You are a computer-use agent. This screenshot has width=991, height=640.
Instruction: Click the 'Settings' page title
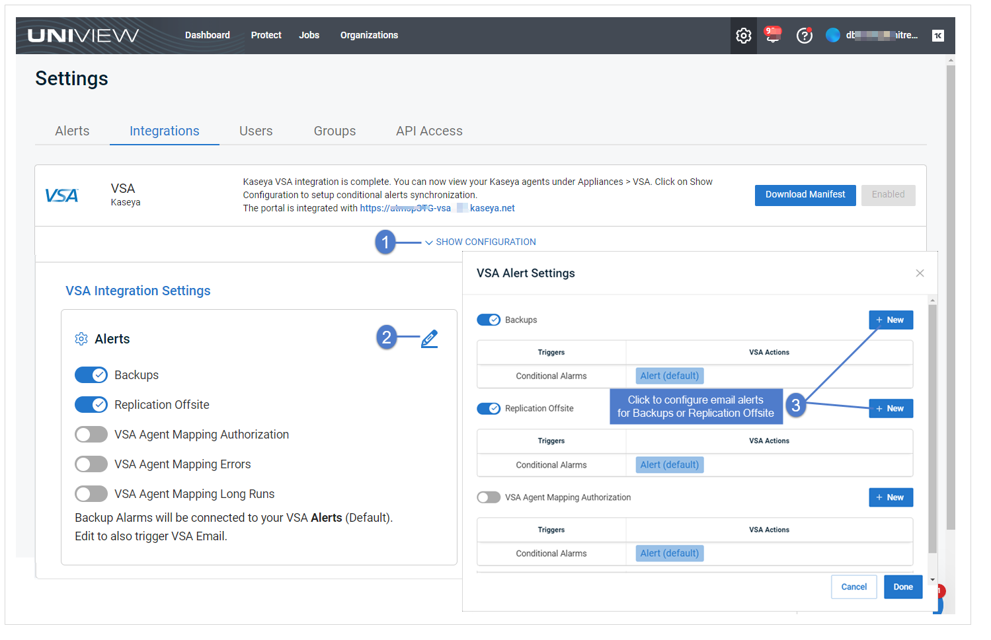pos(71,79)
